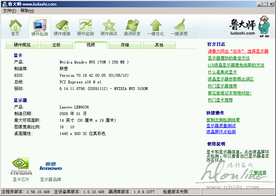Image resolution: width=276 pixels, height=196 pixels.
Task: Click bus value PCI Express x16 @ x1
Action: (x=80, y=82)
